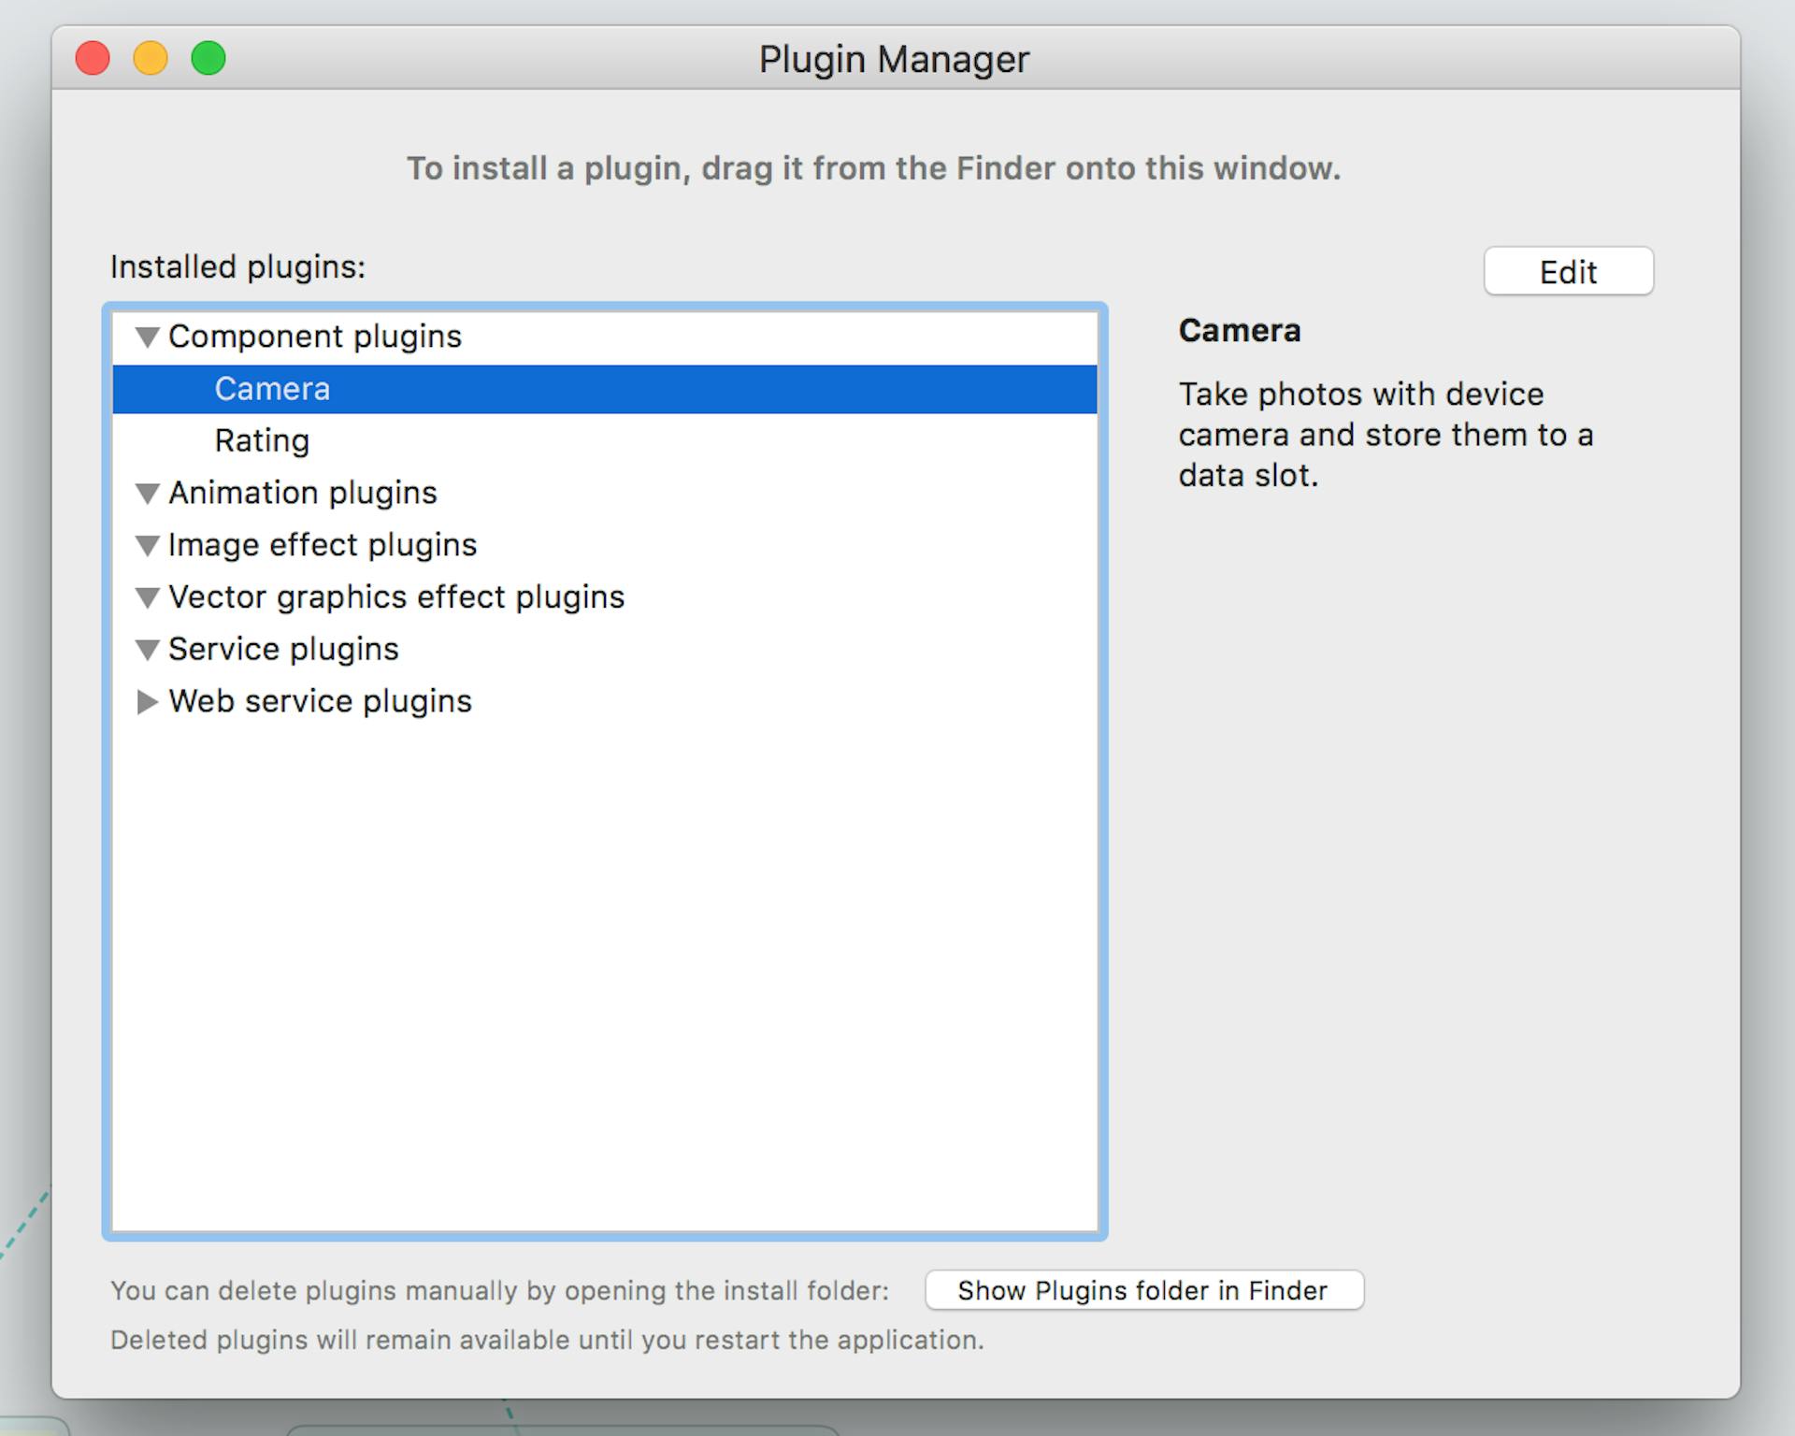Screen dimensions: 1795x1436
Task: Click the Component plugins category label
Action: pos(315,337)
